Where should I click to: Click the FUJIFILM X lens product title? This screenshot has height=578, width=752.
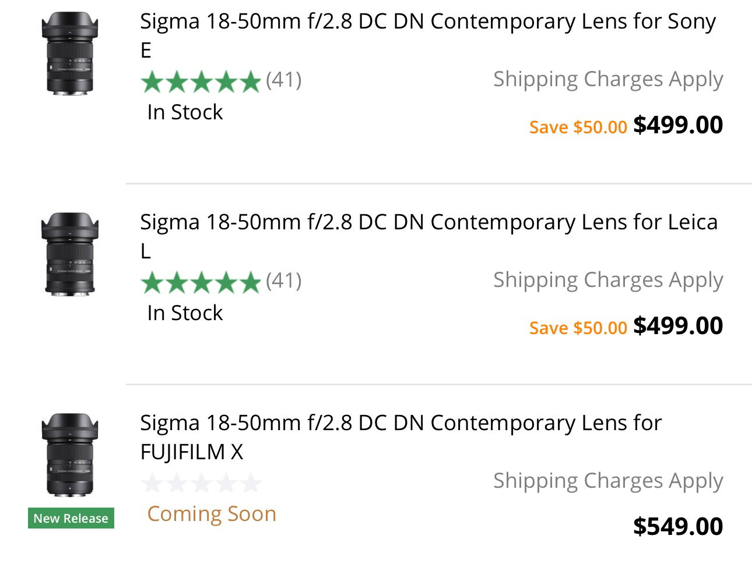401,437
